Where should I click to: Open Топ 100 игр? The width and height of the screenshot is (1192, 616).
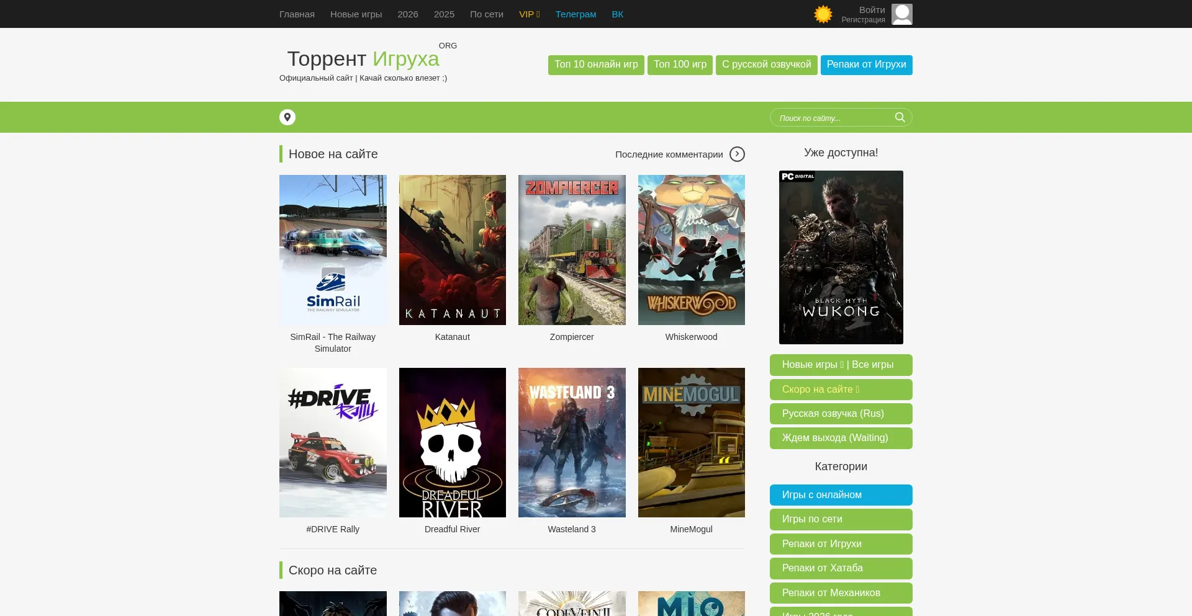[x=680, y=65]
